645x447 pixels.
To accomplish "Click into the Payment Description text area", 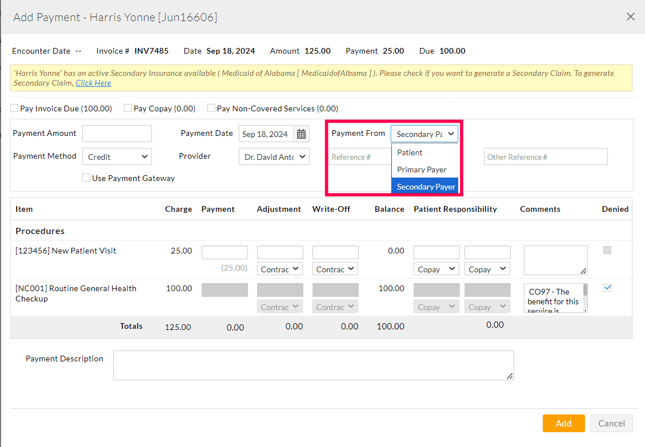I will (313, 365).
